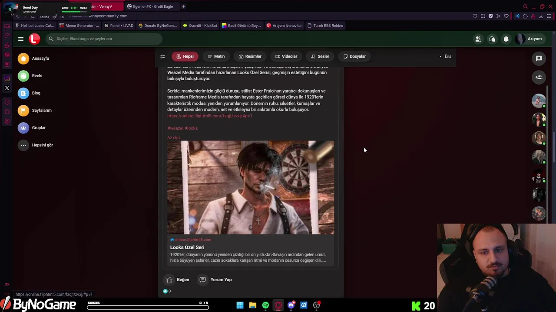The width and height of the screenshot is (556, 312).
Task: Click the send flow arrow icon
Action: point(498,16)
